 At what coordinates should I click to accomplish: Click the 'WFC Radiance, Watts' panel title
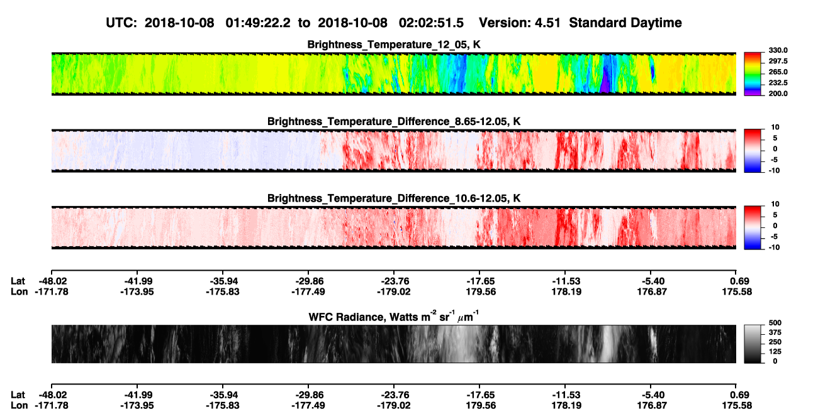[x=394, y=316]
